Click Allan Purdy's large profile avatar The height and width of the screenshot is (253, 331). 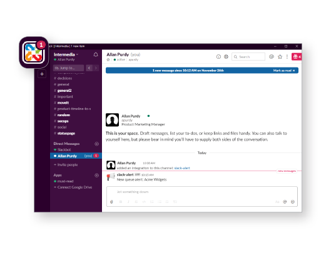pyautogui.click(x=112, y=120)
